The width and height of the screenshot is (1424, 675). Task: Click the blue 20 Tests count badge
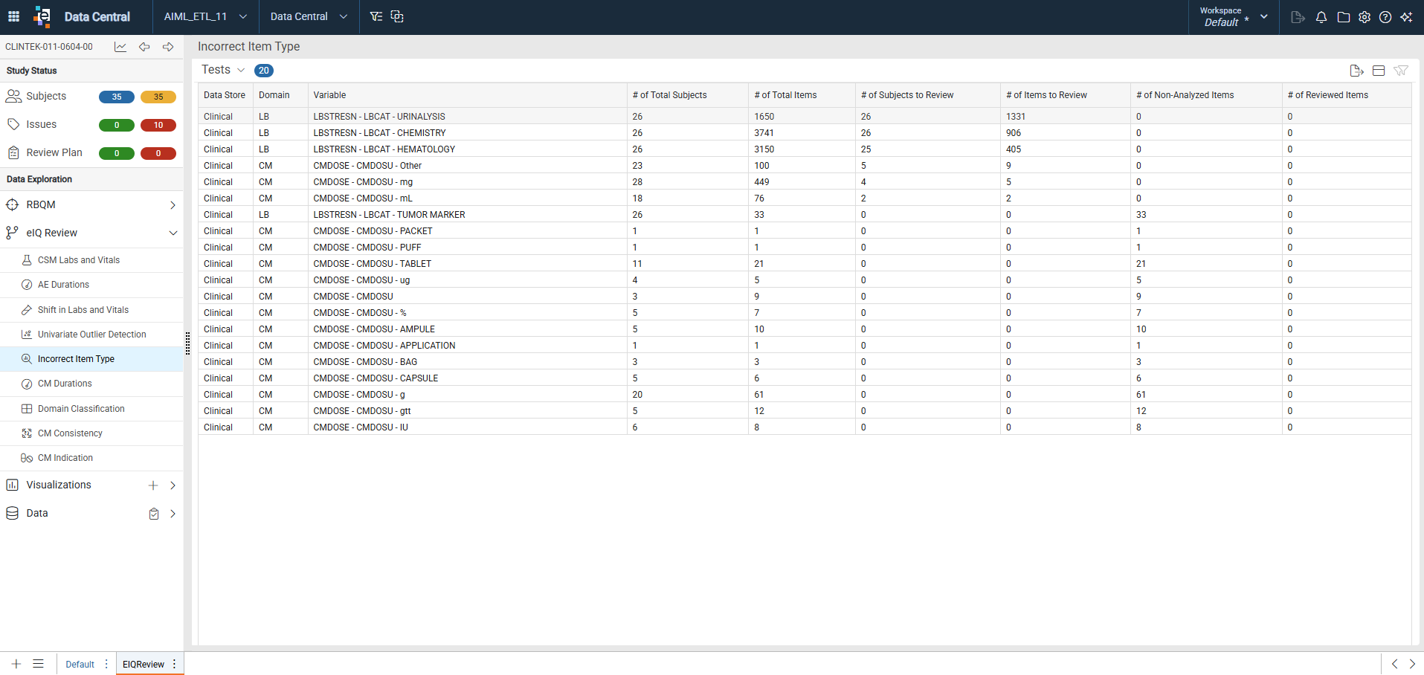pos(264,71)
